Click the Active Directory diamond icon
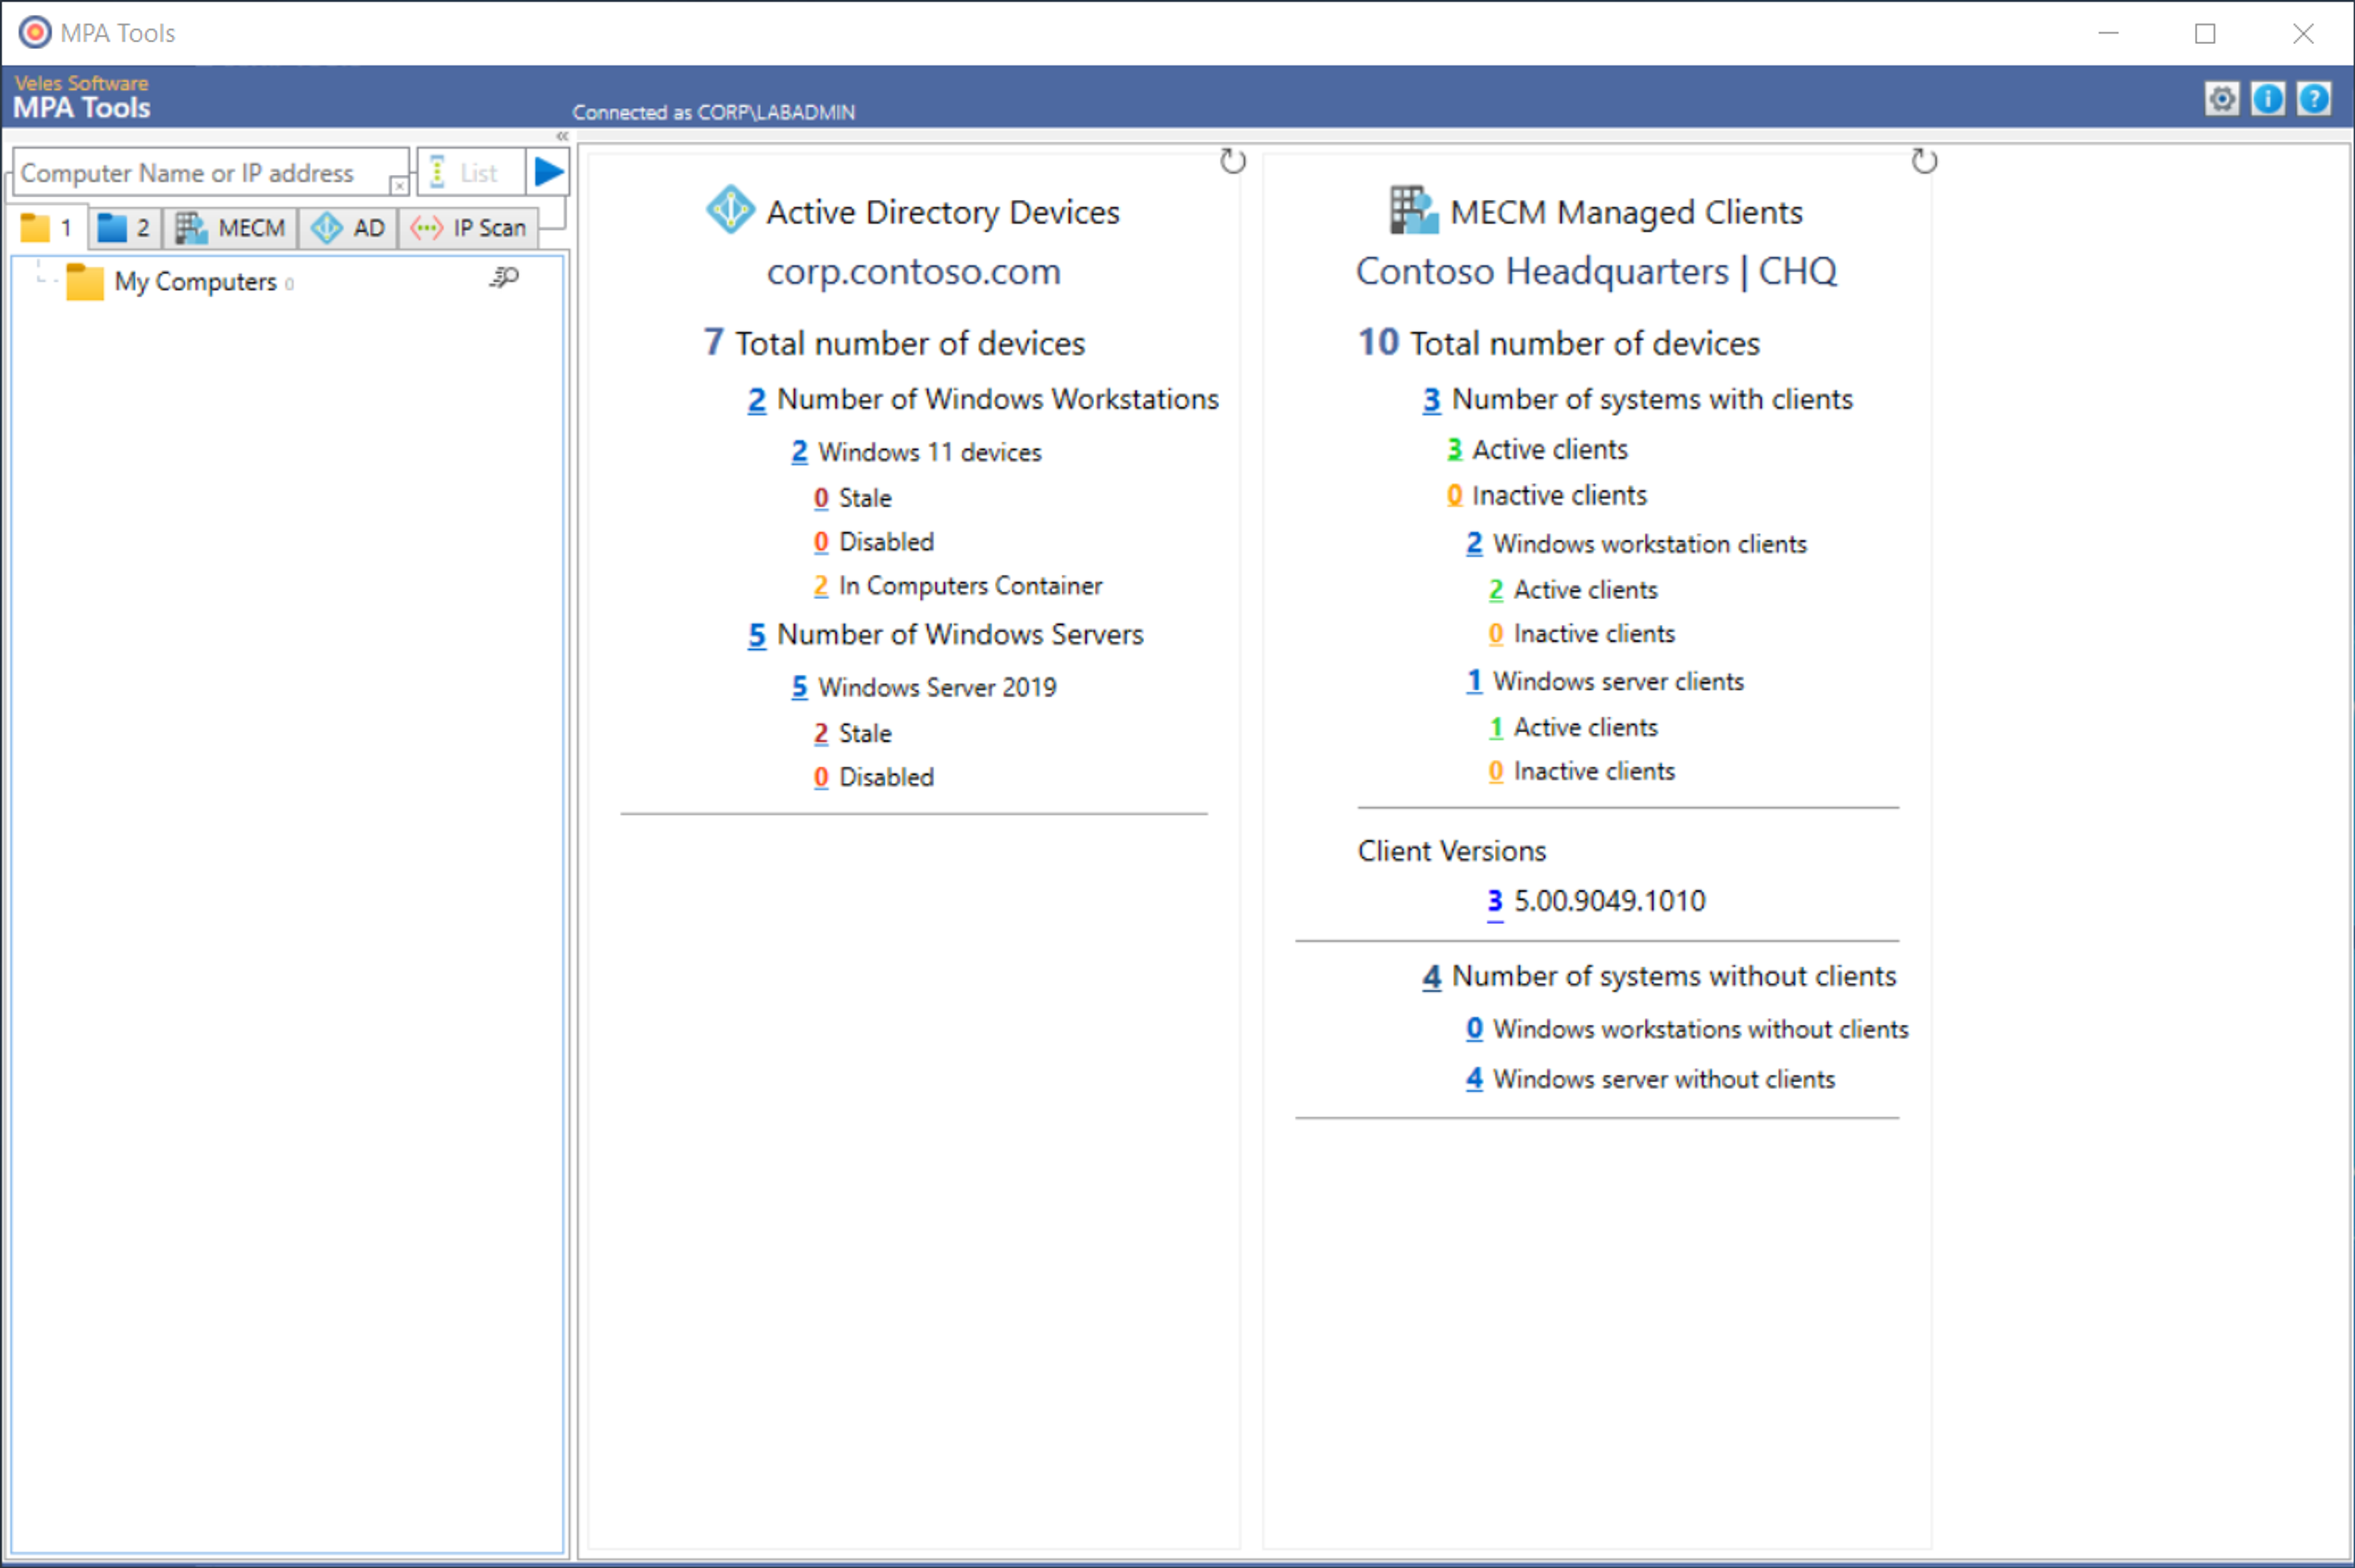Screen dimensions: 2355x1568 (x=730, y=210)
